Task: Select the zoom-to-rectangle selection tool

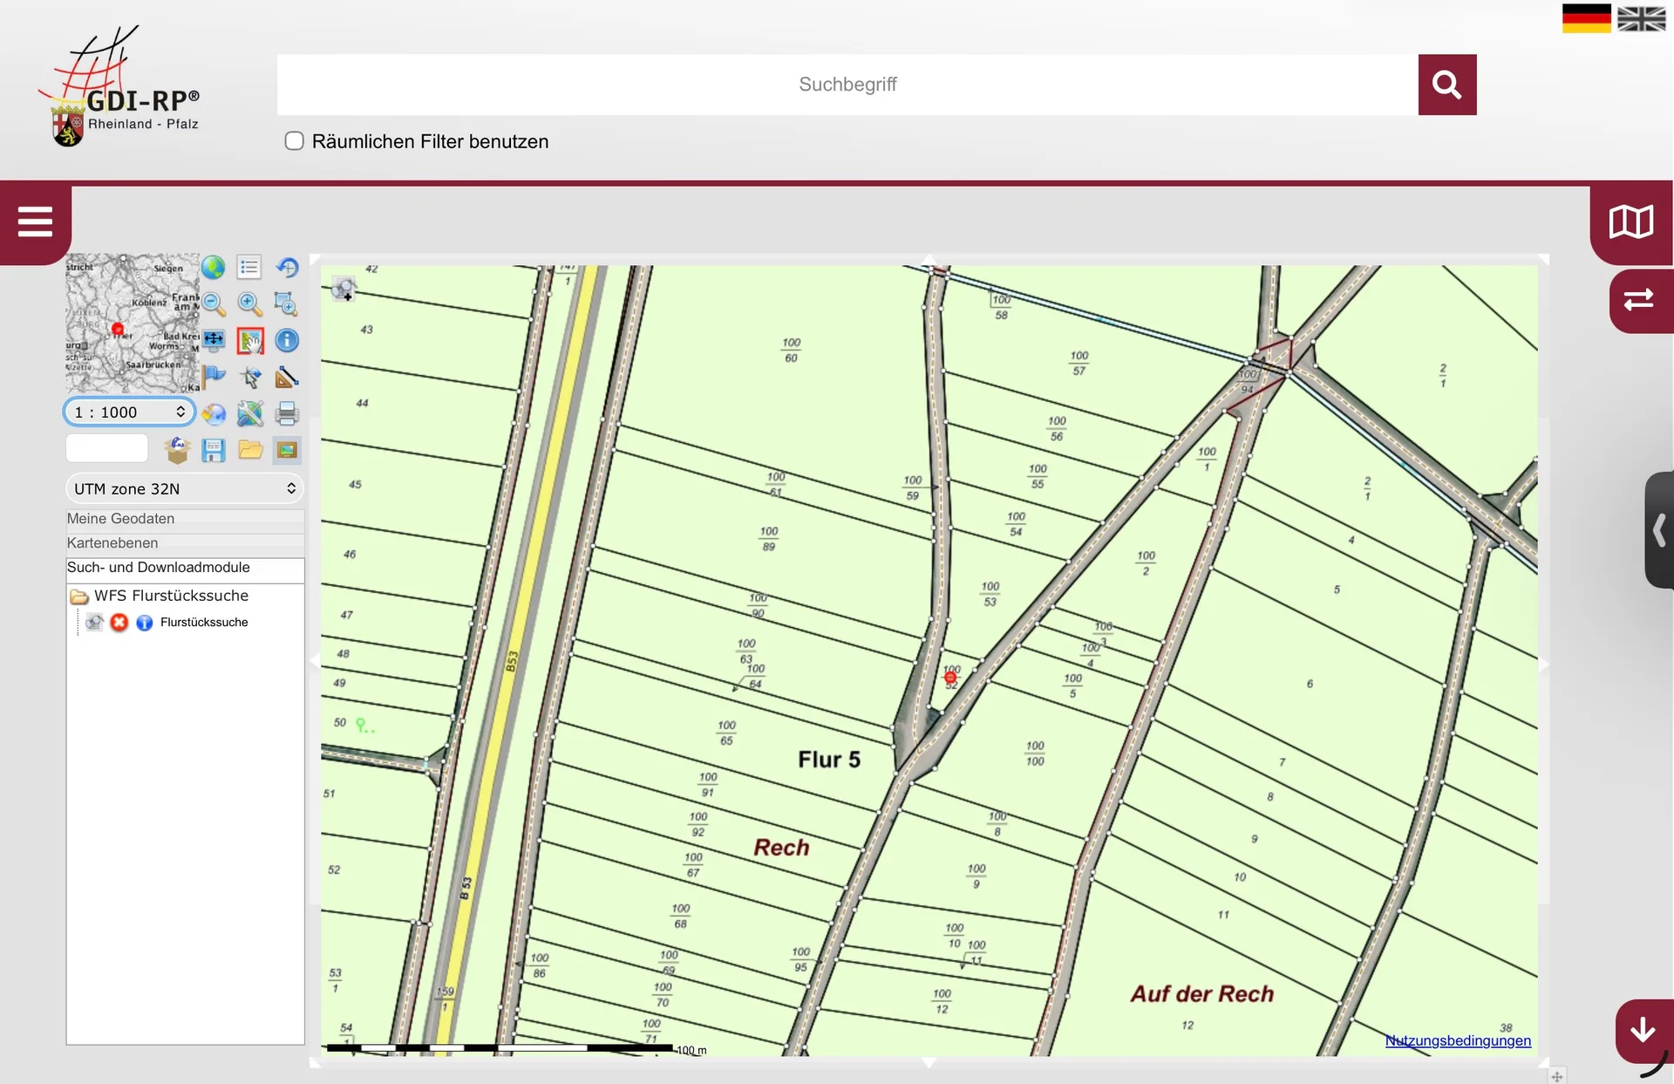Action: click(x=287, y=304)
